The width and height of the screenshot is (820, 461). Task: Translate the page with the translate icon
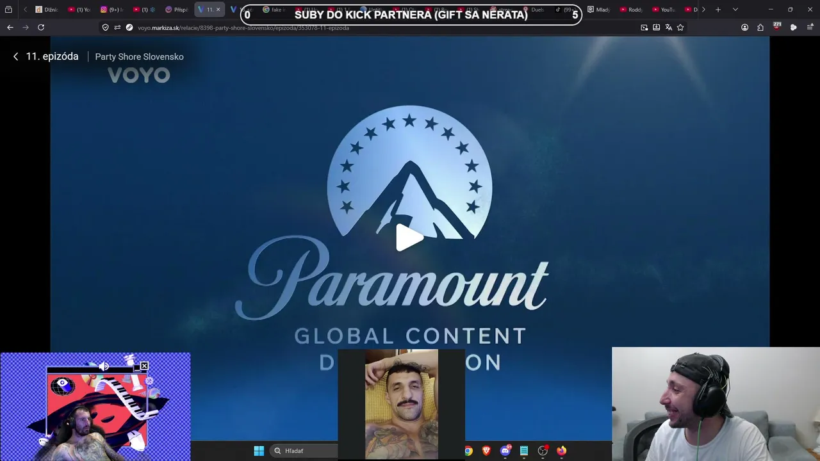point(669,28)
